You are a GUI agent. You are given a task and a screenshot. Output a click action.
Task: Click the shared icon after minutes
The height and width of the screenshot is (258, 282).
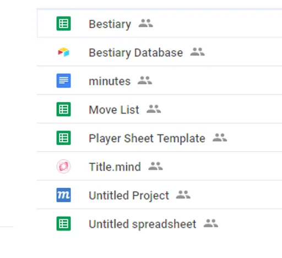coord(145,80)
